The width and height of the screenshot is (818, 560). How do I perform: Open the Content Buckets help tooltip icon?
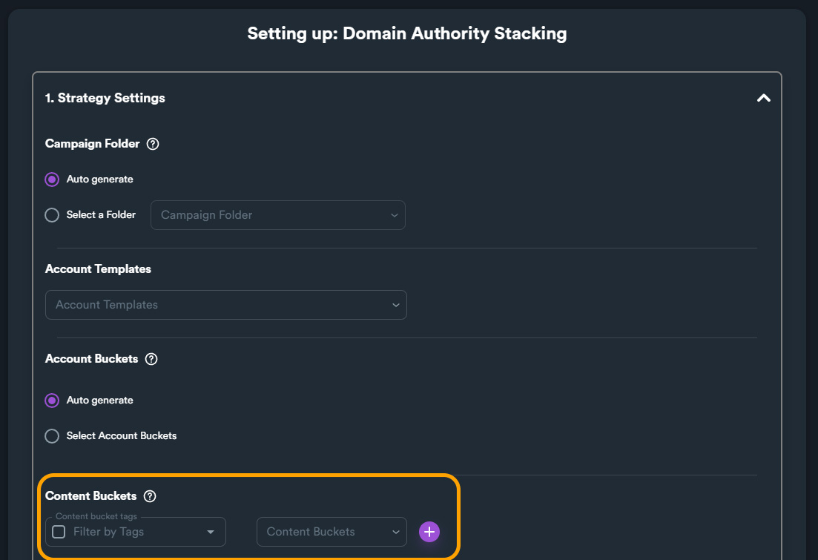pyautogui.click(x=150, y=496)
